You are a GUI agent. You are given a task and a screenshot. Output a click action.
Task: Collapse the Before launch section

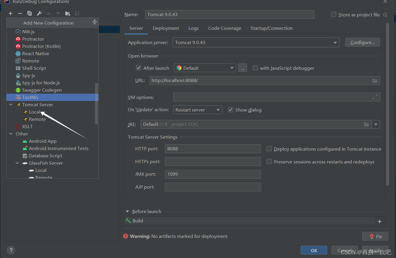[127, 212]
